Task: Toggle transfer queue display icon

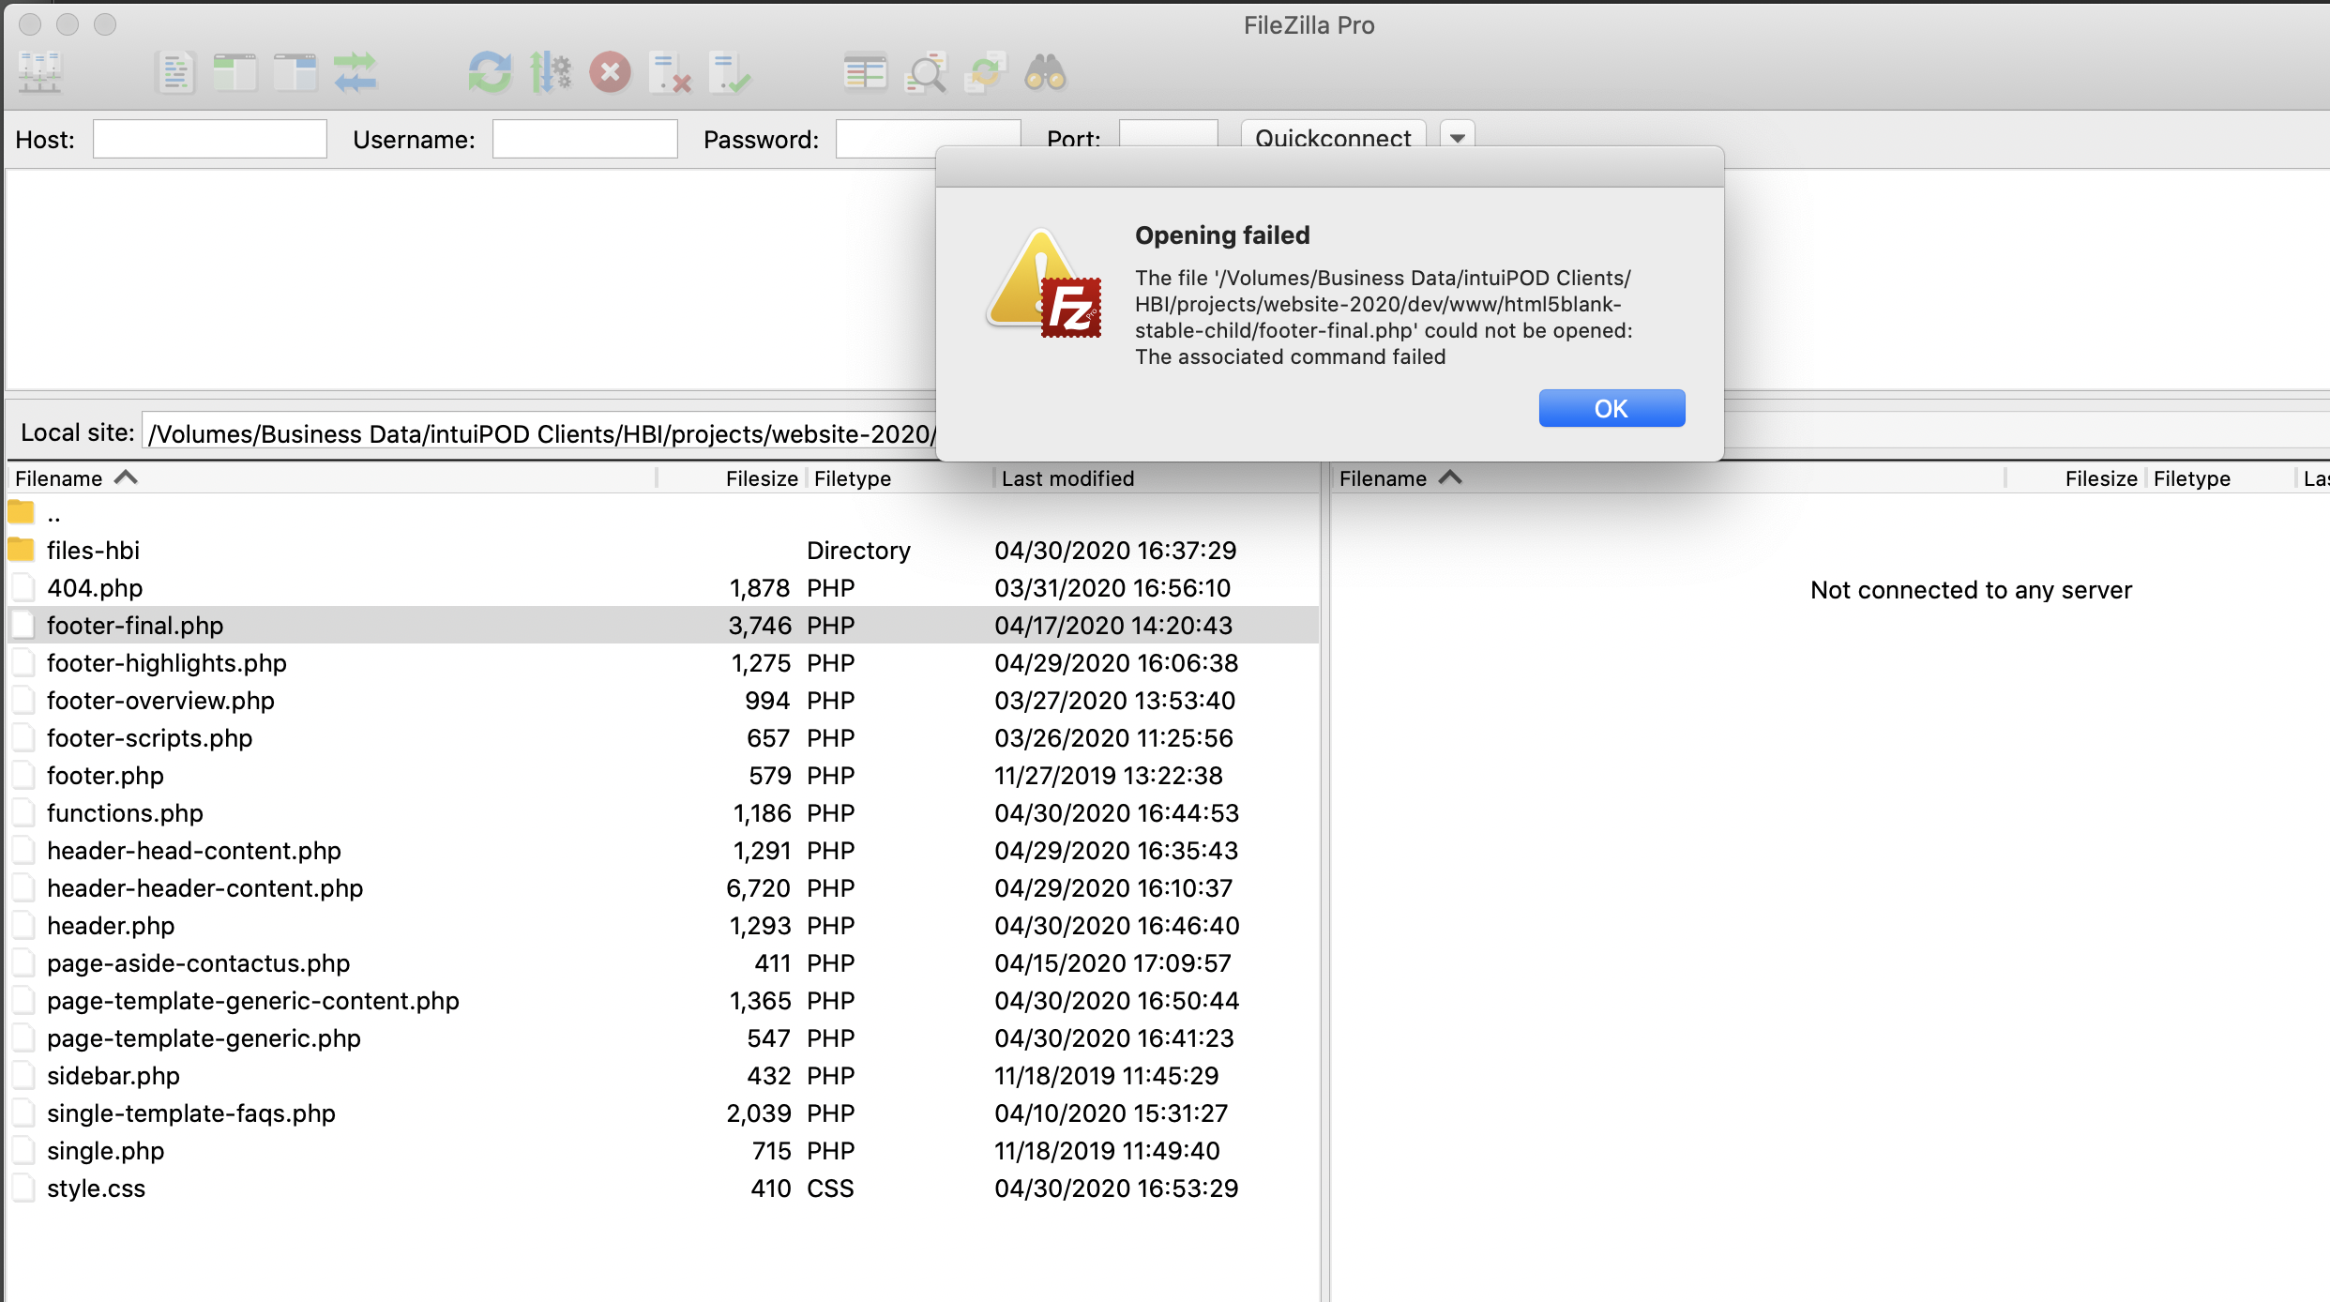Action: tap(355, 72)
